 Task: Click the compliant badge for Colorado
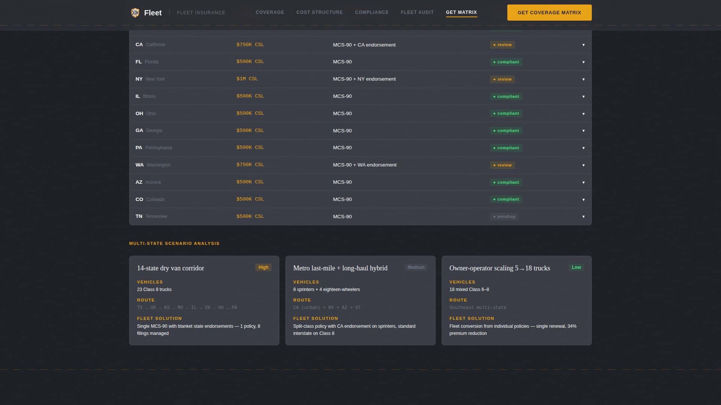tap(506, 199)
